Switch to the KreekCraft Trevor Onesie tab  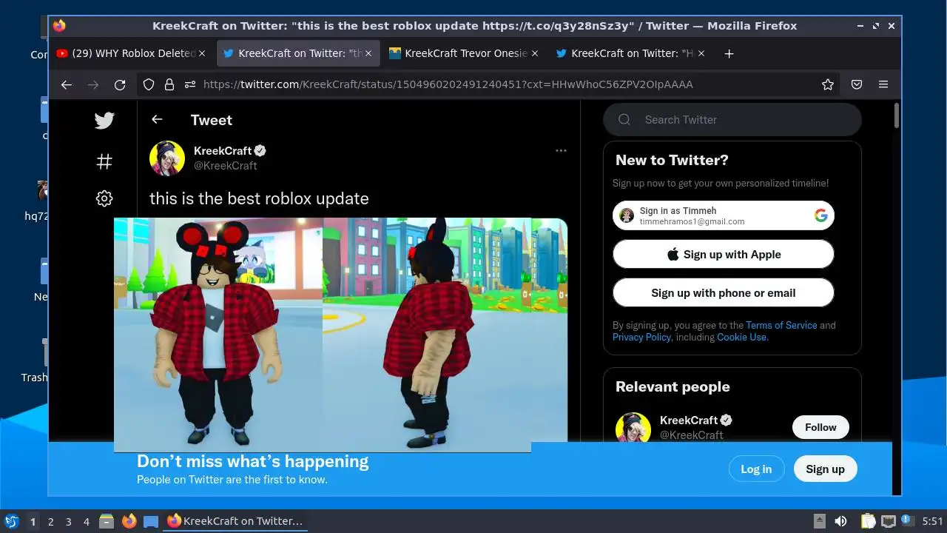tap(465, 53)
